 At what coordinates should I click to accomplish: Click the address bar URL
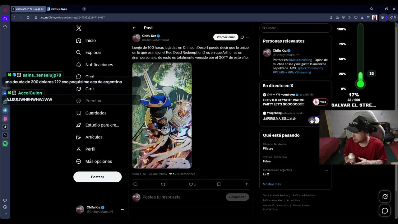tap(72, 17)
